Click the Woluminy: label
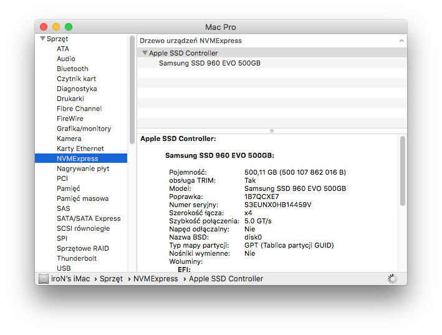The width and height of the screenshot is (442, 335). tap(186, 261)
